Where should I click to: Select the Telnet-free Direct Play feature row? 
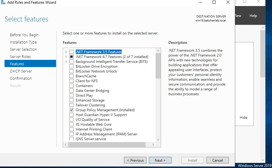coord(84,95)
